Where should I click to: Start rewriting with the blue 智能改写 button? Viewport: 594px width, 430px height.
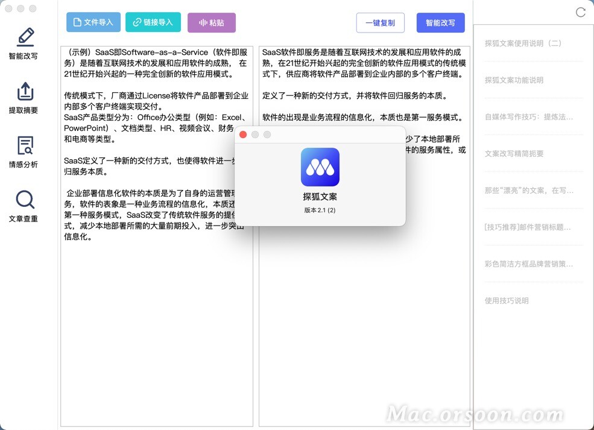point(441,23)
